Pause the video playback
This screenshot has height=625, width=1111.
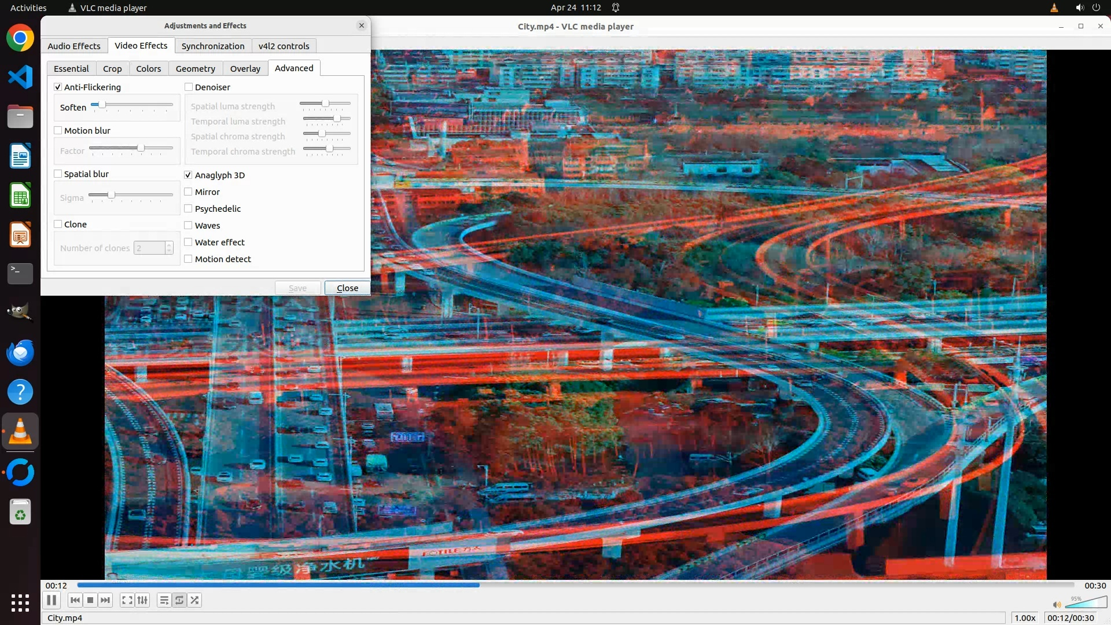click(51, 600)
